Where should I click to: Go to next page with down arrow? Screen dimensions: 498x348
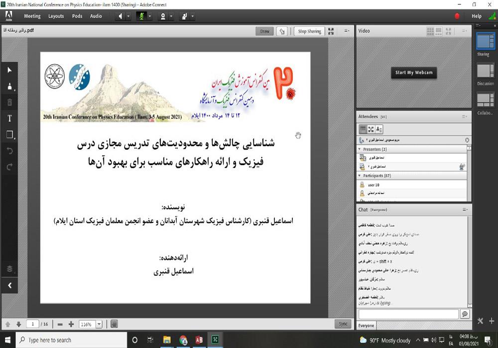pos(18,324)
